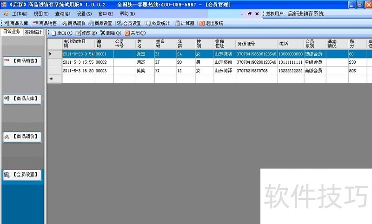Screen dimensions: 372x224
Task: Click the 会员设置 toolbar icon
Action: coord(129,23)
